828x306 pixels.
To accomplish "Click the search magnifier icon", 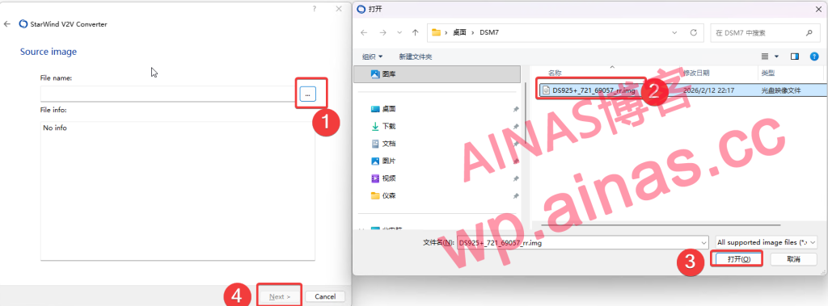I will pyautogui.click(x=809, y=33).
